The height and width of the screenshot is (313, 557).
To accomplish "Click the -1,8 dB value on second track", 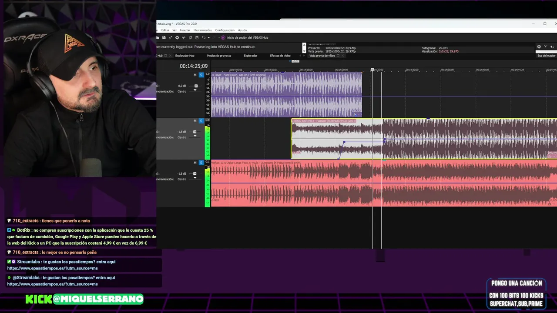I will pos(182,132).
